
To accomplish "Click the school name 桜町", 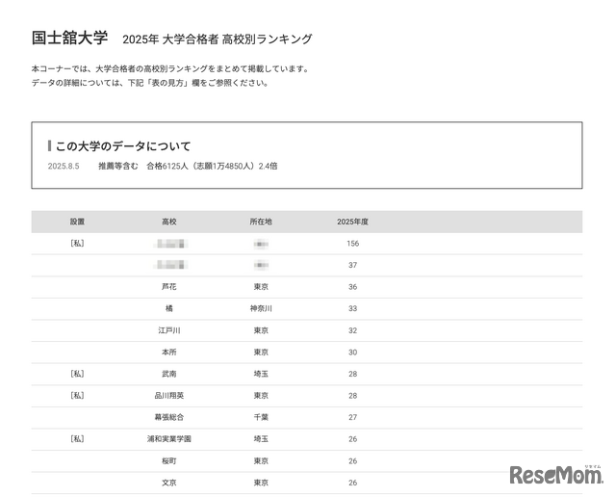I will point(169,460).
